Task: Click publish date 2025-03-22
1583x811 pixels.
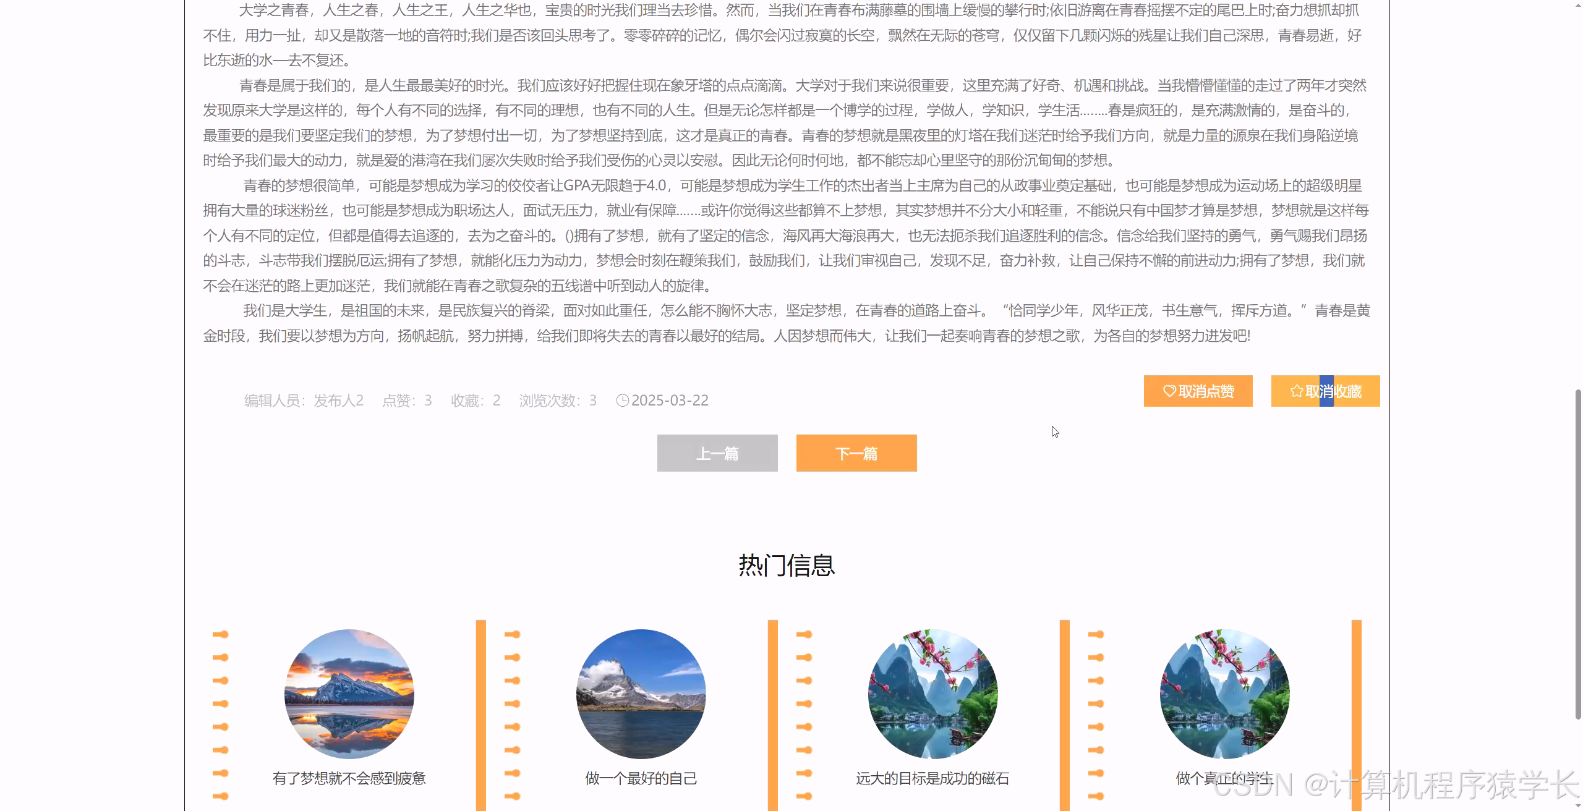Action: pyautogui.click(x=670, y=401)
